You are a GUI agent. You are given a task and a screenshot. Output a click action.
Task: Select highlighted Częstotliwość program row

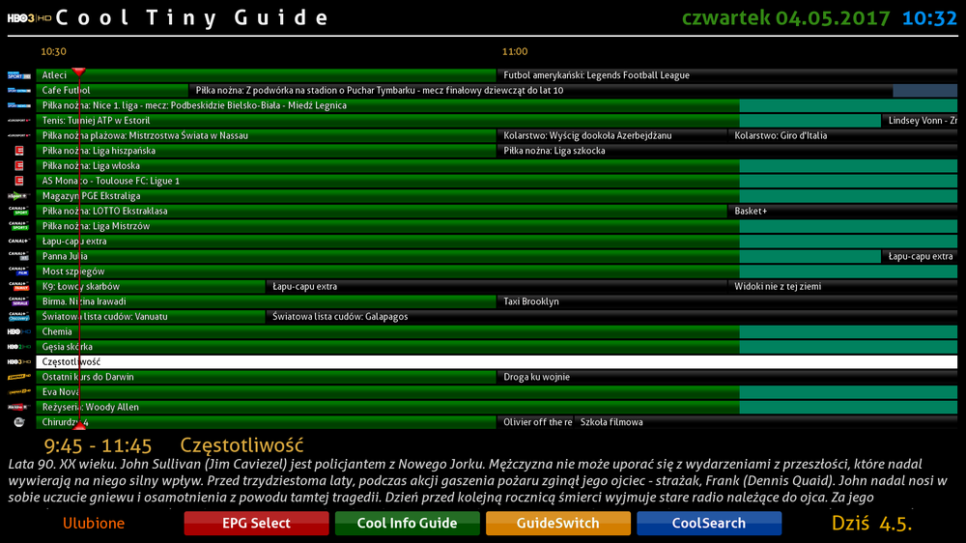(497, 362)
